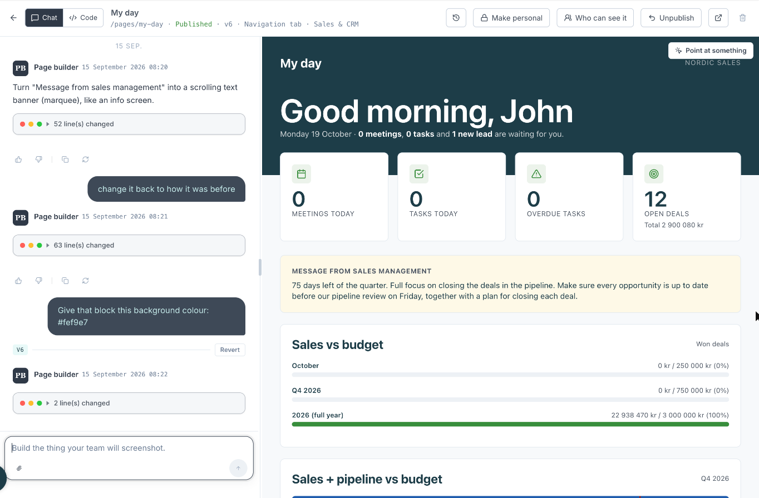Thumbs down the 63 lines changed reply
This screenshot has height=498, width=759.
pyautogui.click(x=38, y=281)
